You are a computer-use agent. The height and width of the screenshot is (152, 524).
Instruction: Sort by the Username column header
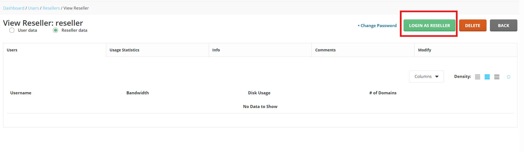[x=21, y=93]
